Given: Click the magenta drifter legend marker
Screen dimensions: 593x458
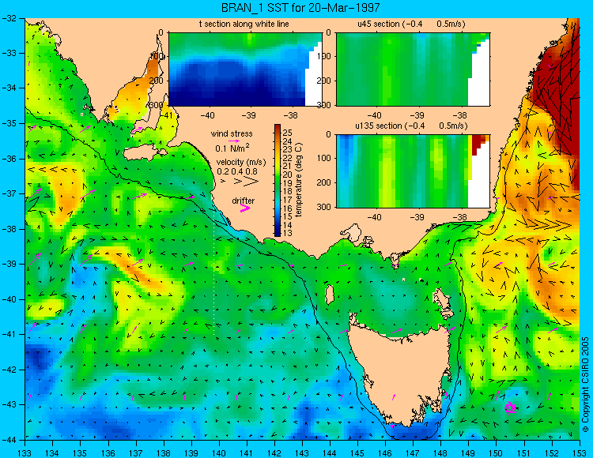Looking at the screenshot, I should [245, 208].
